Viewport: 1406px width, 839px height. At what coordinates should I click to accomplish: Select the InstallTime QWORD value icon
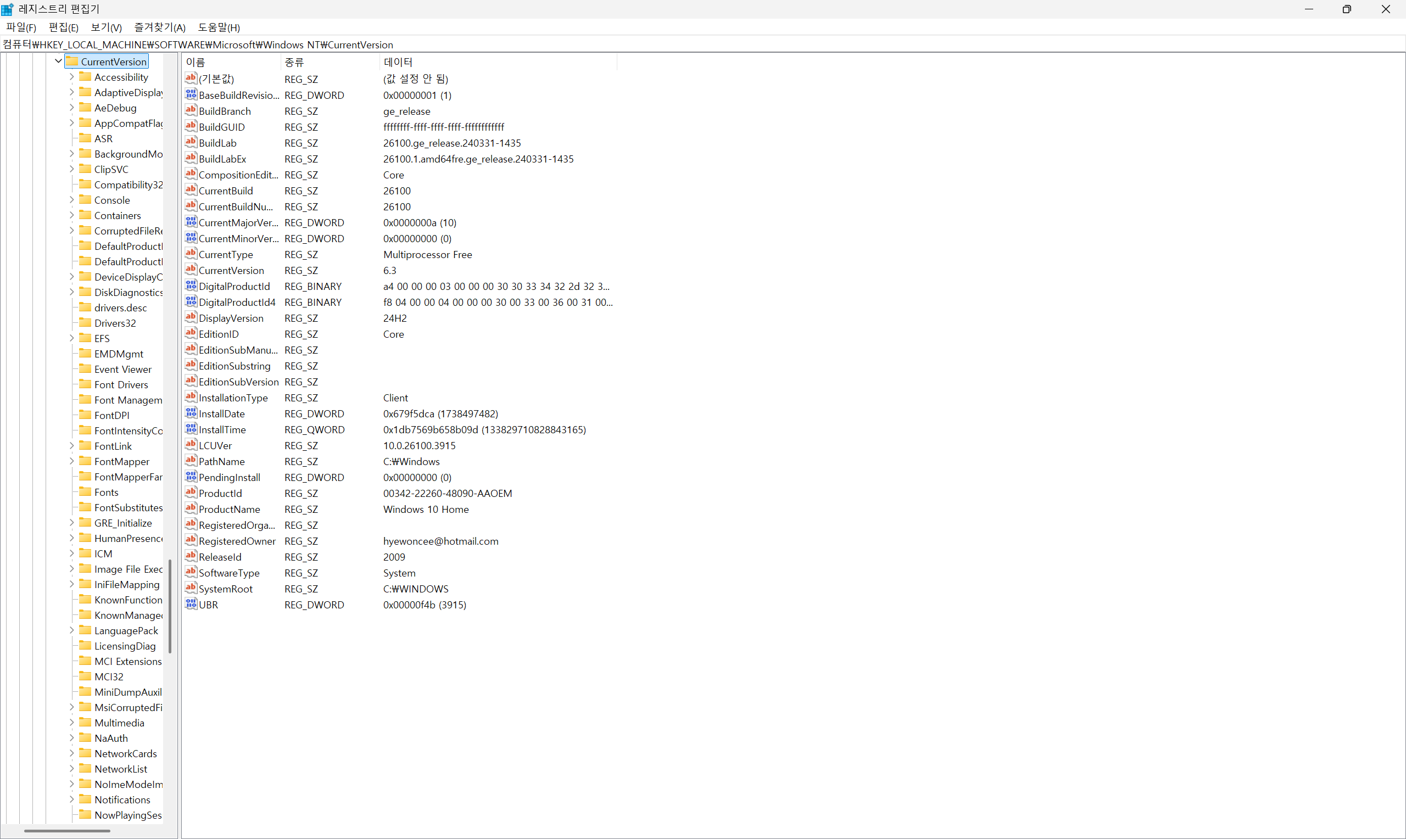[x=191, y=429]
